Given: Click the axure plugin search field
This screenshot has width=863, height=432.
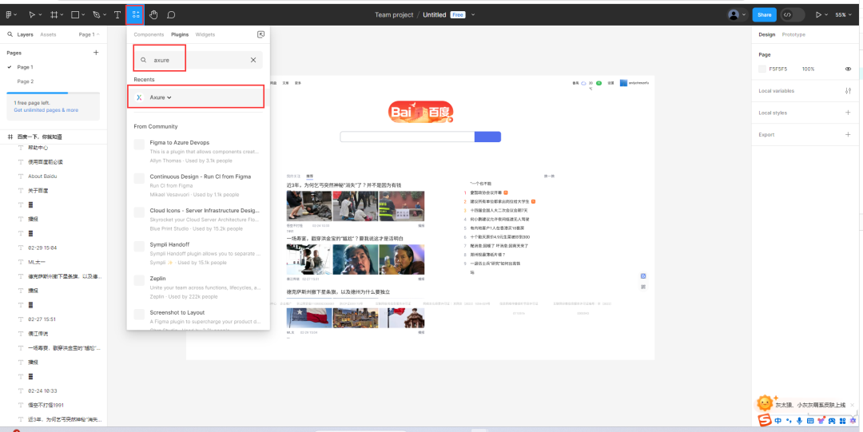Looking at the screenshot, I should pyautogui.click(x=198, y=60).
